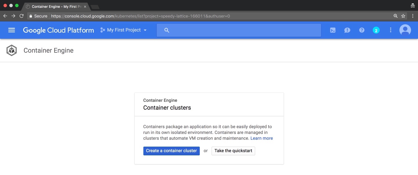Click the incognito icon in title bar
418x175 pixels.
412,5
